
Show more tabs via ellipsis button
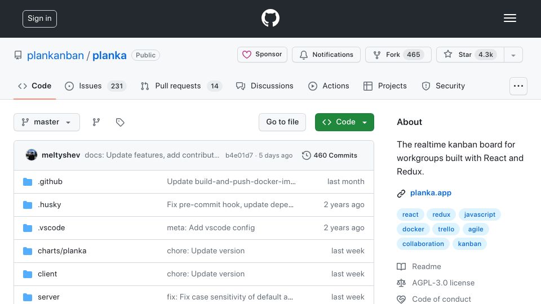click(x=518, y=86)
